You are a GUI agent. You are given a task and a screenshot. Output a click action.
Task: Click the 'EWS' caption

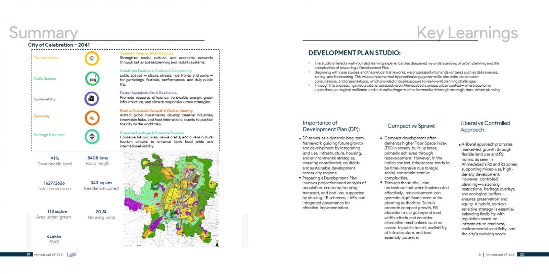[x=54, y=242]
